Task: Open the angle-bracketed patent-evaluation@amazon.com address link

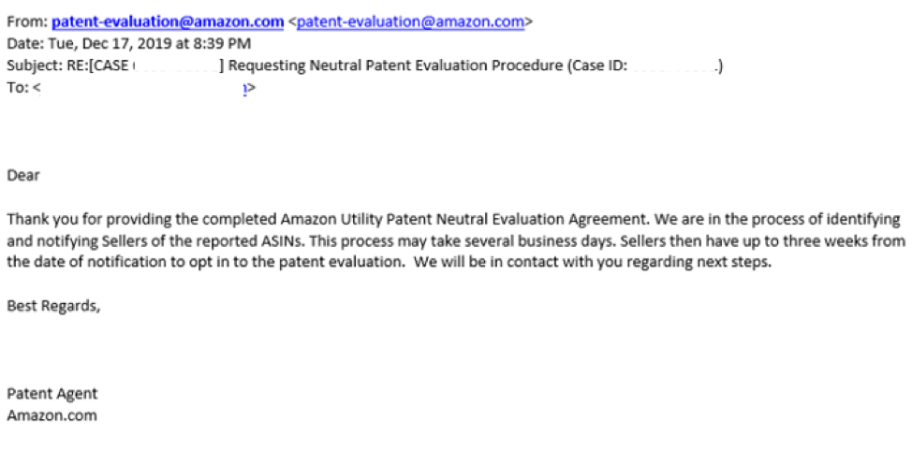Action: click(x=410, y=22)
